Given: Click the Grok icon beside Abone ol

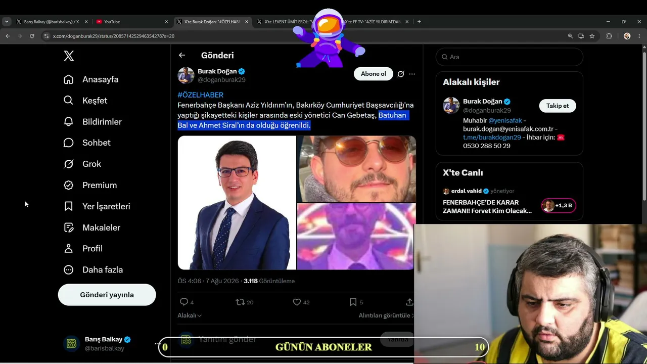Looking at the screenshot, I should click(401, 74).
